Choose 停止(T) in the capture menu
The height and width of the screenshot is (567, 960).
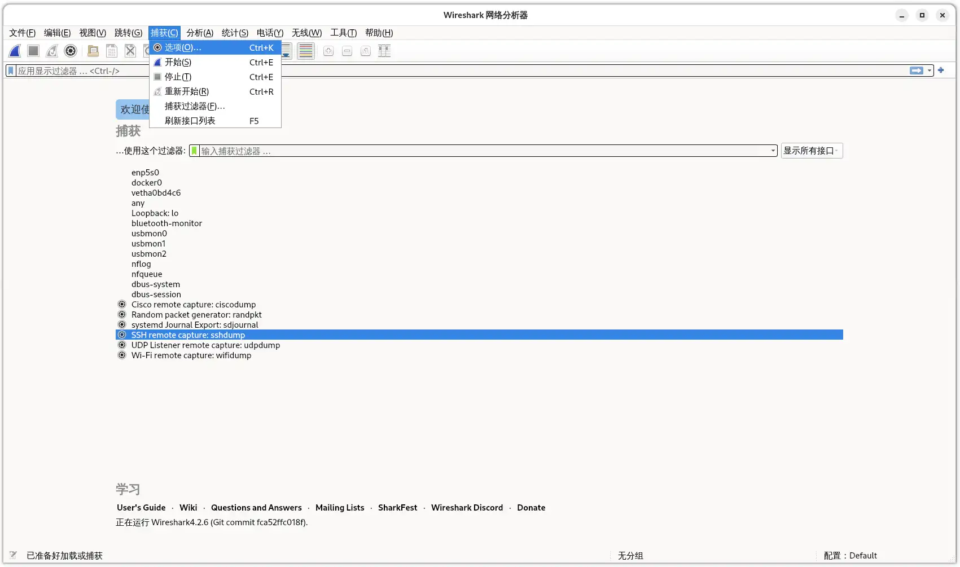[215, 77]
